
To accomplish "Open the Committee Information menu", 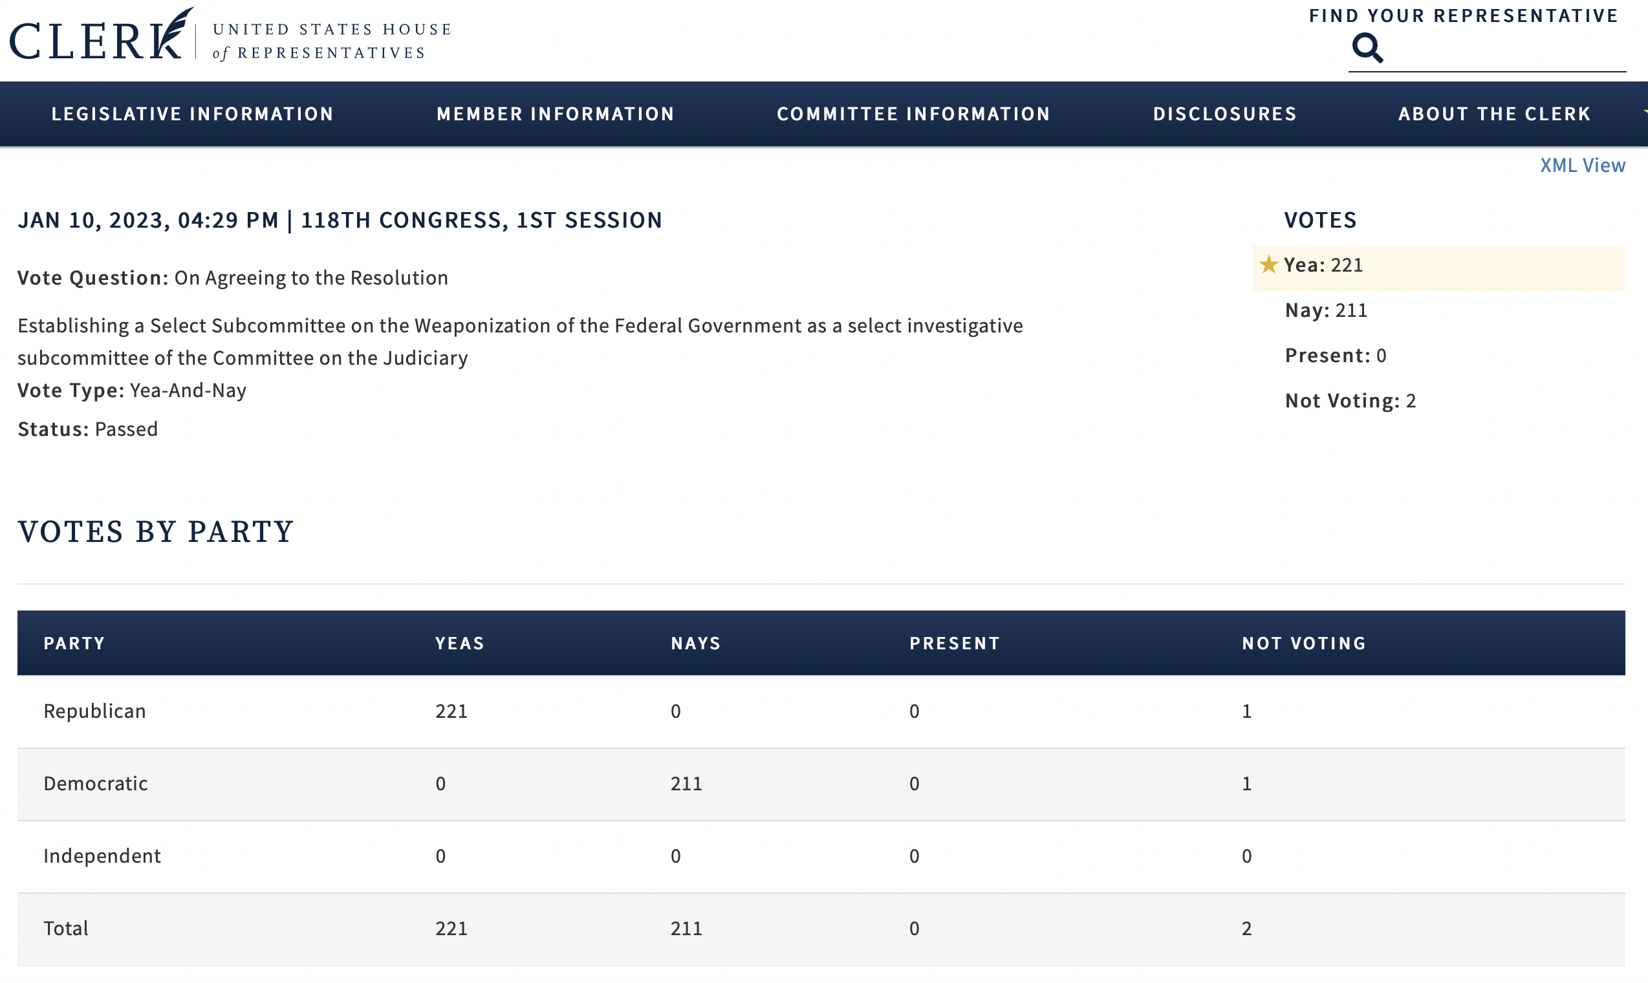I will tap(913, 114).
